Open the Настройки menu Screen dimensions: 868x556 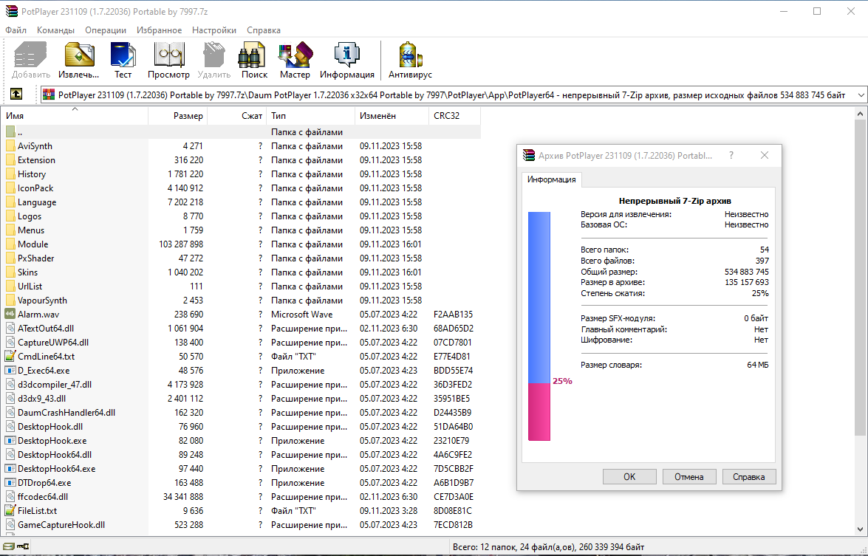tap(214, 30)
